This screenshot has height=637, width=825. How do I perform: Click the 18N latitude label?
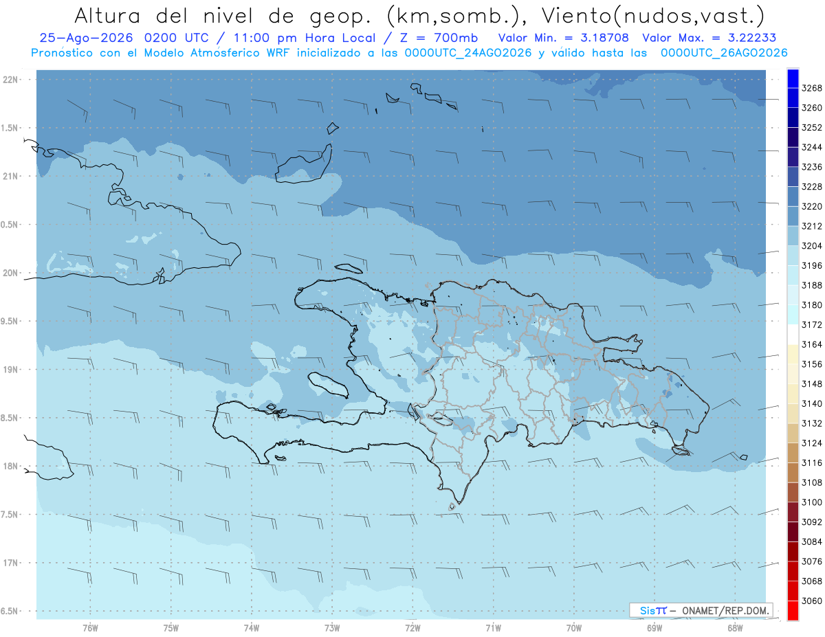[10, 466]
